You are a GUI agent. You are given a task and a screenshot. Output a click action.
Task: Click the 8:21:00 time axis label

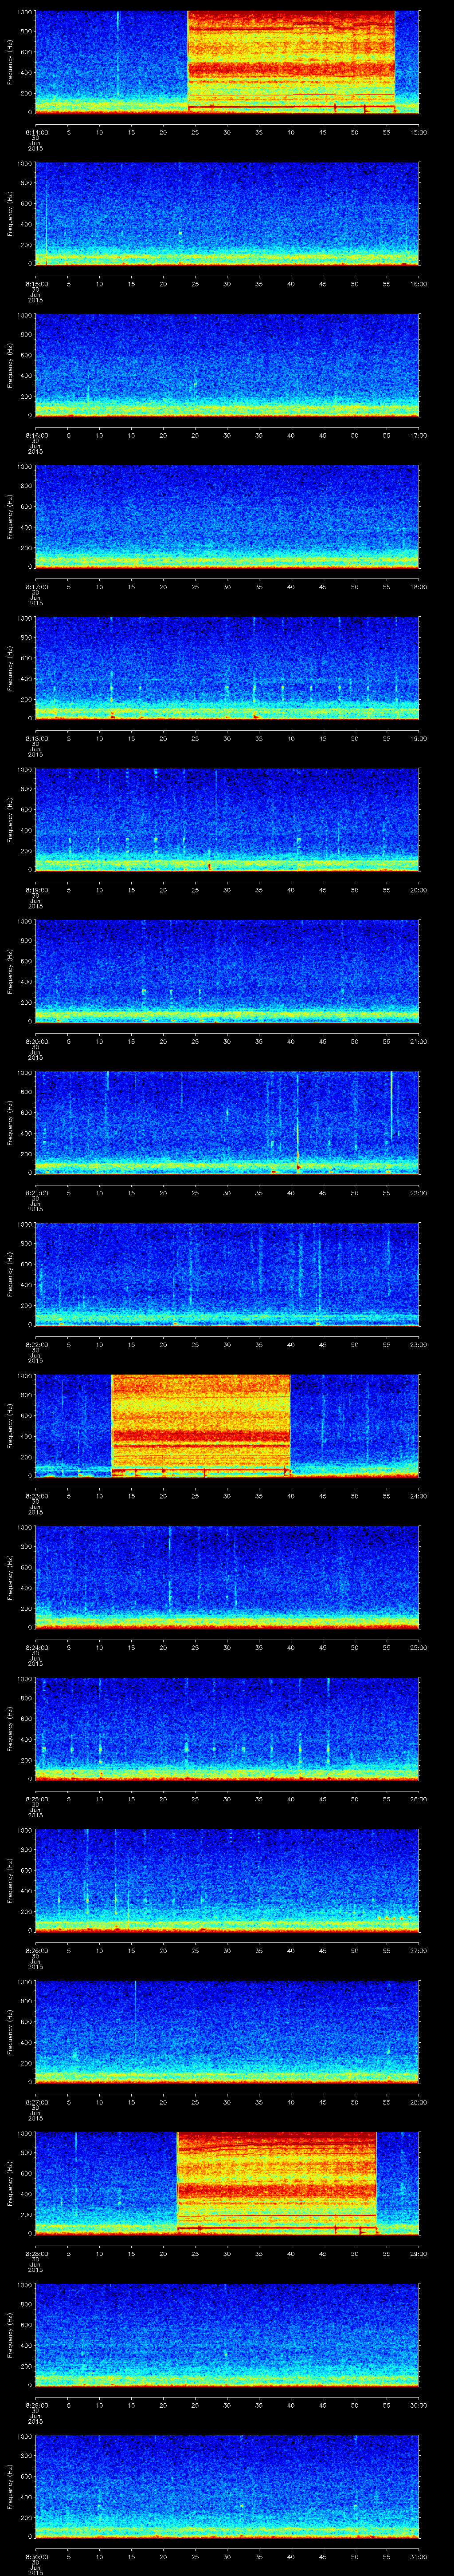tap(35, 1192)
